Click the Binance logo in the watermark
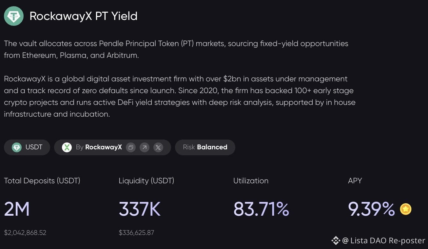This screenshot has height=249, width=428. (336, 241)
